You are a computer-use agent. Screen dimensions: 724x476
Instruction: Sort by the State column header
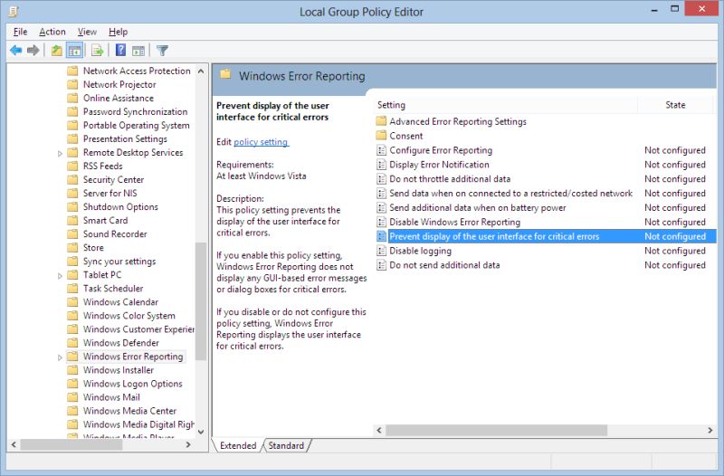tap(675, 105)
